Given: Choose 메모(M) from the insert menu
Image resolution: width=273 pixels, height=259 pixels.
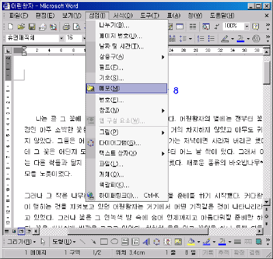Looking at the screenshot, I should [126, 89].
